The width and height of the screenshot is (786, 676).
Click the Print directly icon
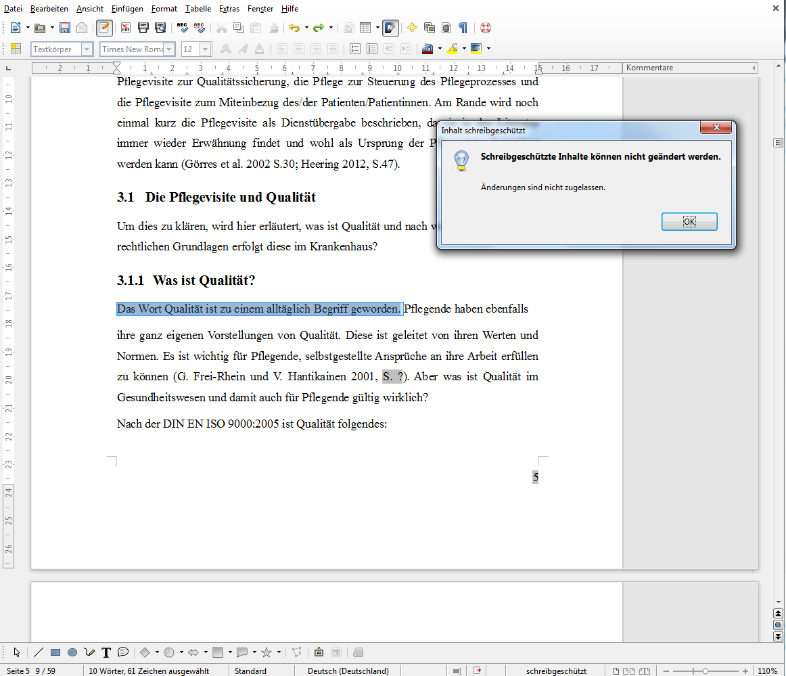[143, 28]
